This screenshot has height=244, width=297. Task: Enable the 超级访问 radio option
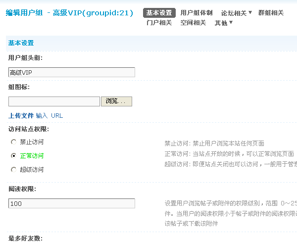(13, 170)
